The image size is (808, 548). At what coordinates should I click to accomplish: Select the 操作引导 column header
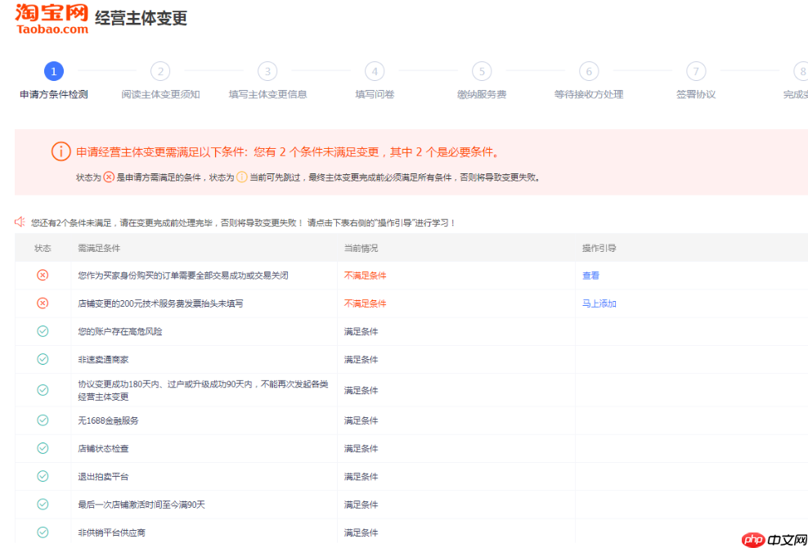point(595,248)
